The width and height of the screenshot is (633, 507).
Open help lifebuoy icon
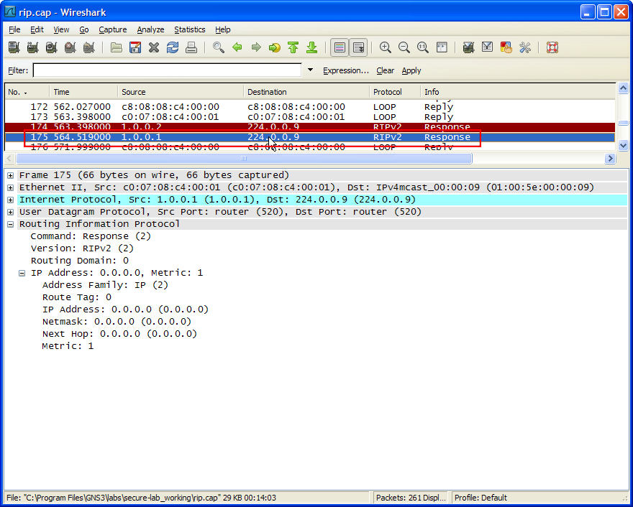552,47
